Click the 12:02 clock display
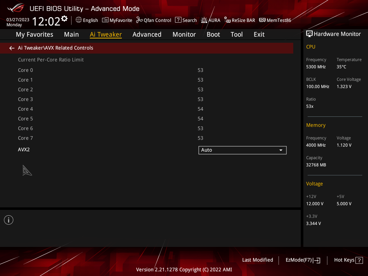The width and height of the screenshot is (368, 276). 46,22
